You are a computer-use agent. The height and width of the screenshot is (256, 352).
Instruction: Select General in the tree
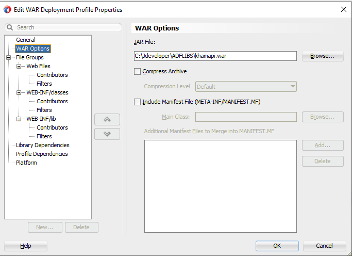point(26,40)
